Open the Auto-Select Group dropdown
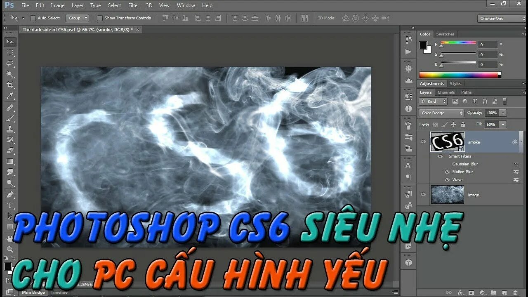Viewport: 528px width, 297px height. click(x=78, y=18)
